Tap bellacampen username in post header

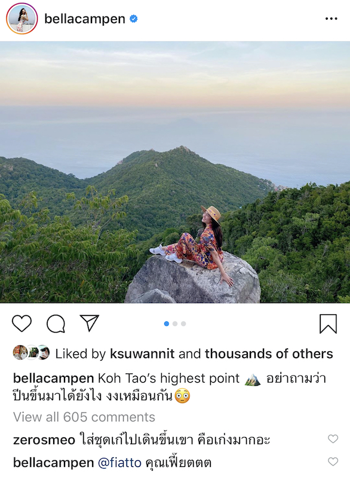click(x=85, y=19)
